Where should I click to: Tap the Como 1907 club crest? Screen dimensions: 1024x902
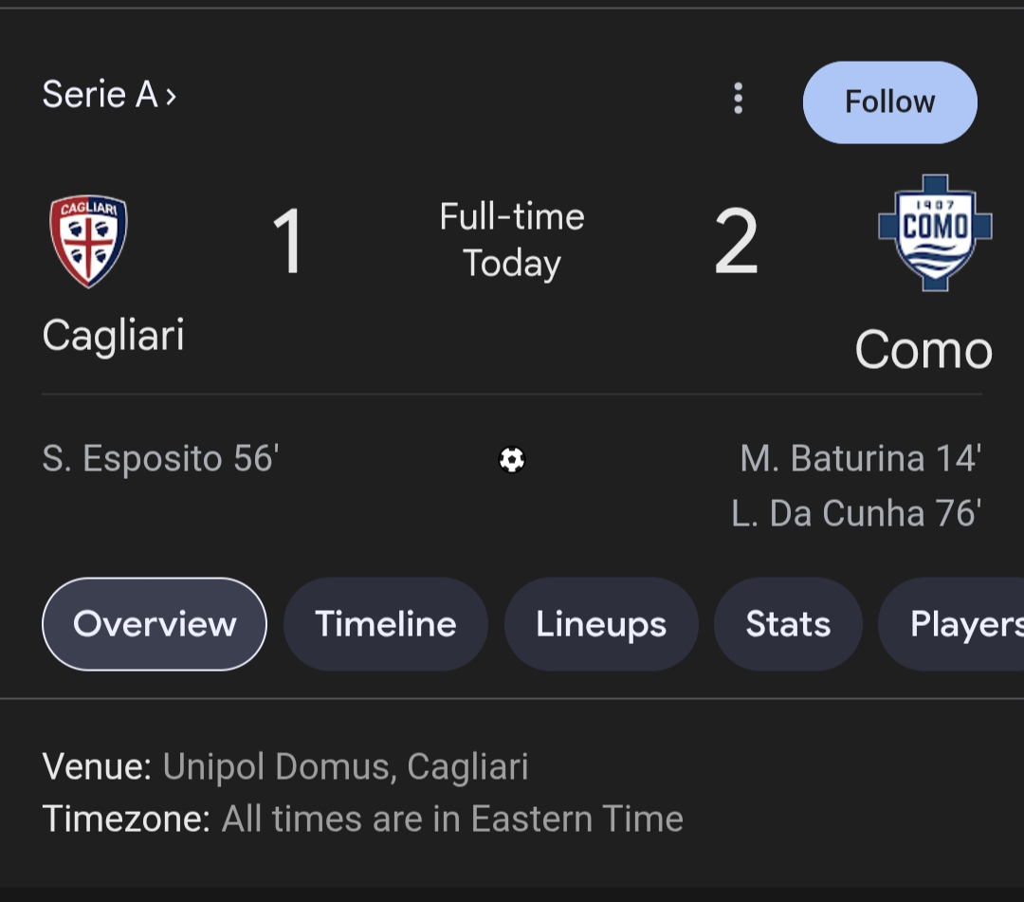pyautogui.click(x=934, y=232)
